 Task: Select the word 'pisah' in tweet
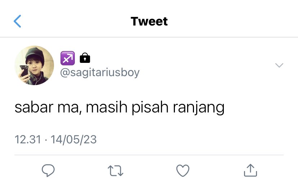click(x=150, y=108)
